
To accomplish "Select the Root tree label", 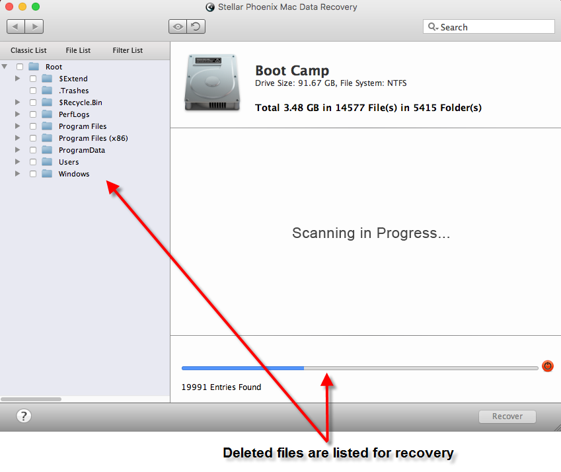I will click(x=54, y=67).
